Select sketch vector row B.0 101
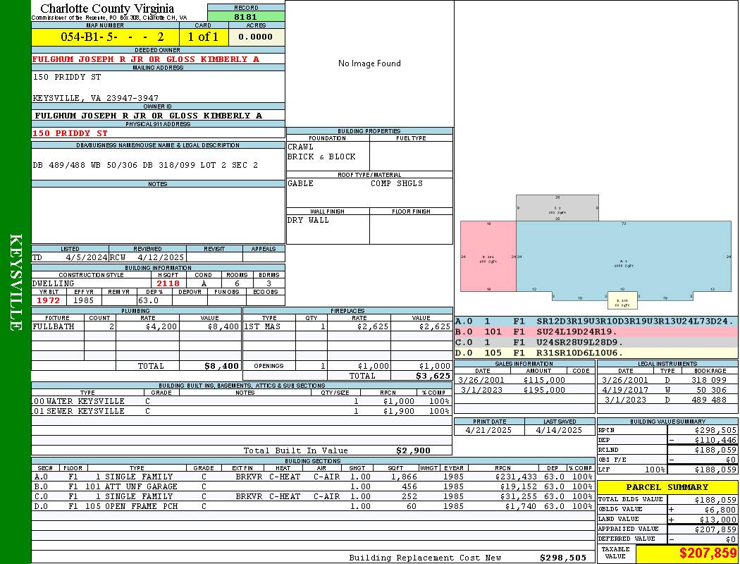Viewport: 740px width, 564px height. pos(596,332)
